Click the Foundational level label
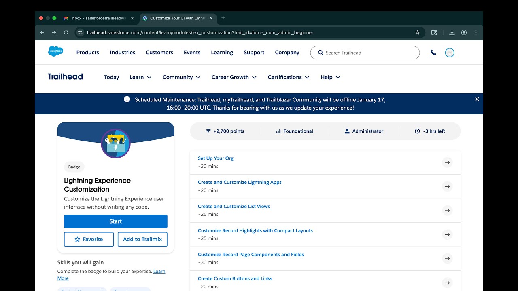The width and height of the screenshot is (518, 291). pos(294,131)
